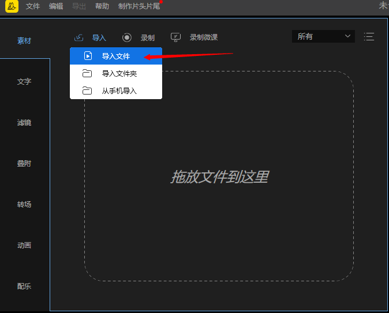Screen dimensions: 389x313
Task: Click the chevron arrow in 所有 dropdown
Action: (347, 36)
